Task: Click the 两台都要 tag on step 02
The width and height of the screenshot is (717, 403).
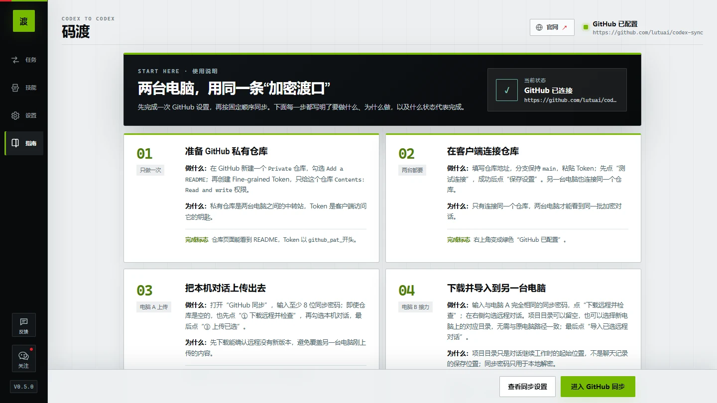Action: (412, 170)
